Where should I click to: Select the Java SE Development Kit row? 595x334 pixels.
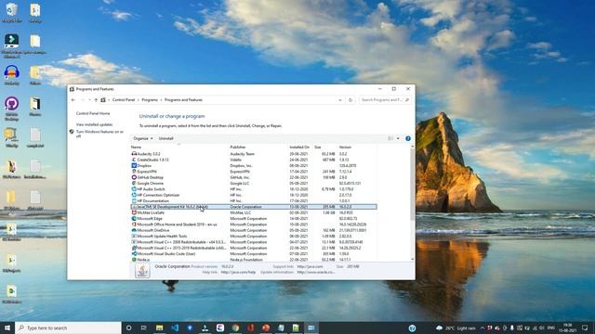254,207
